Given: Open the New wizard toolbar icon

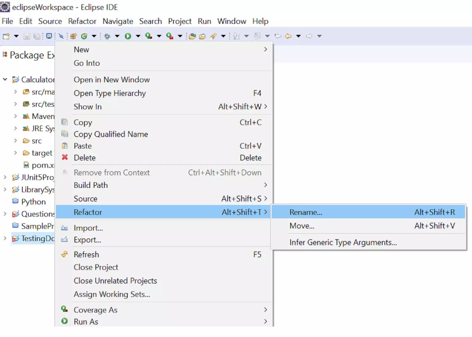Looking at the screenshot, I should tap(6, 36).
